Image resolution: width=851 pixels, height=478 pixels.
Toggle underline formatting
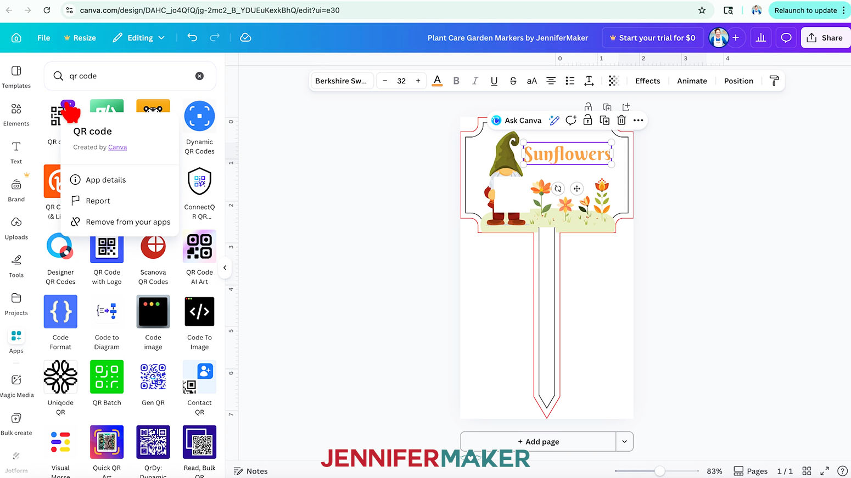(494, 81)
